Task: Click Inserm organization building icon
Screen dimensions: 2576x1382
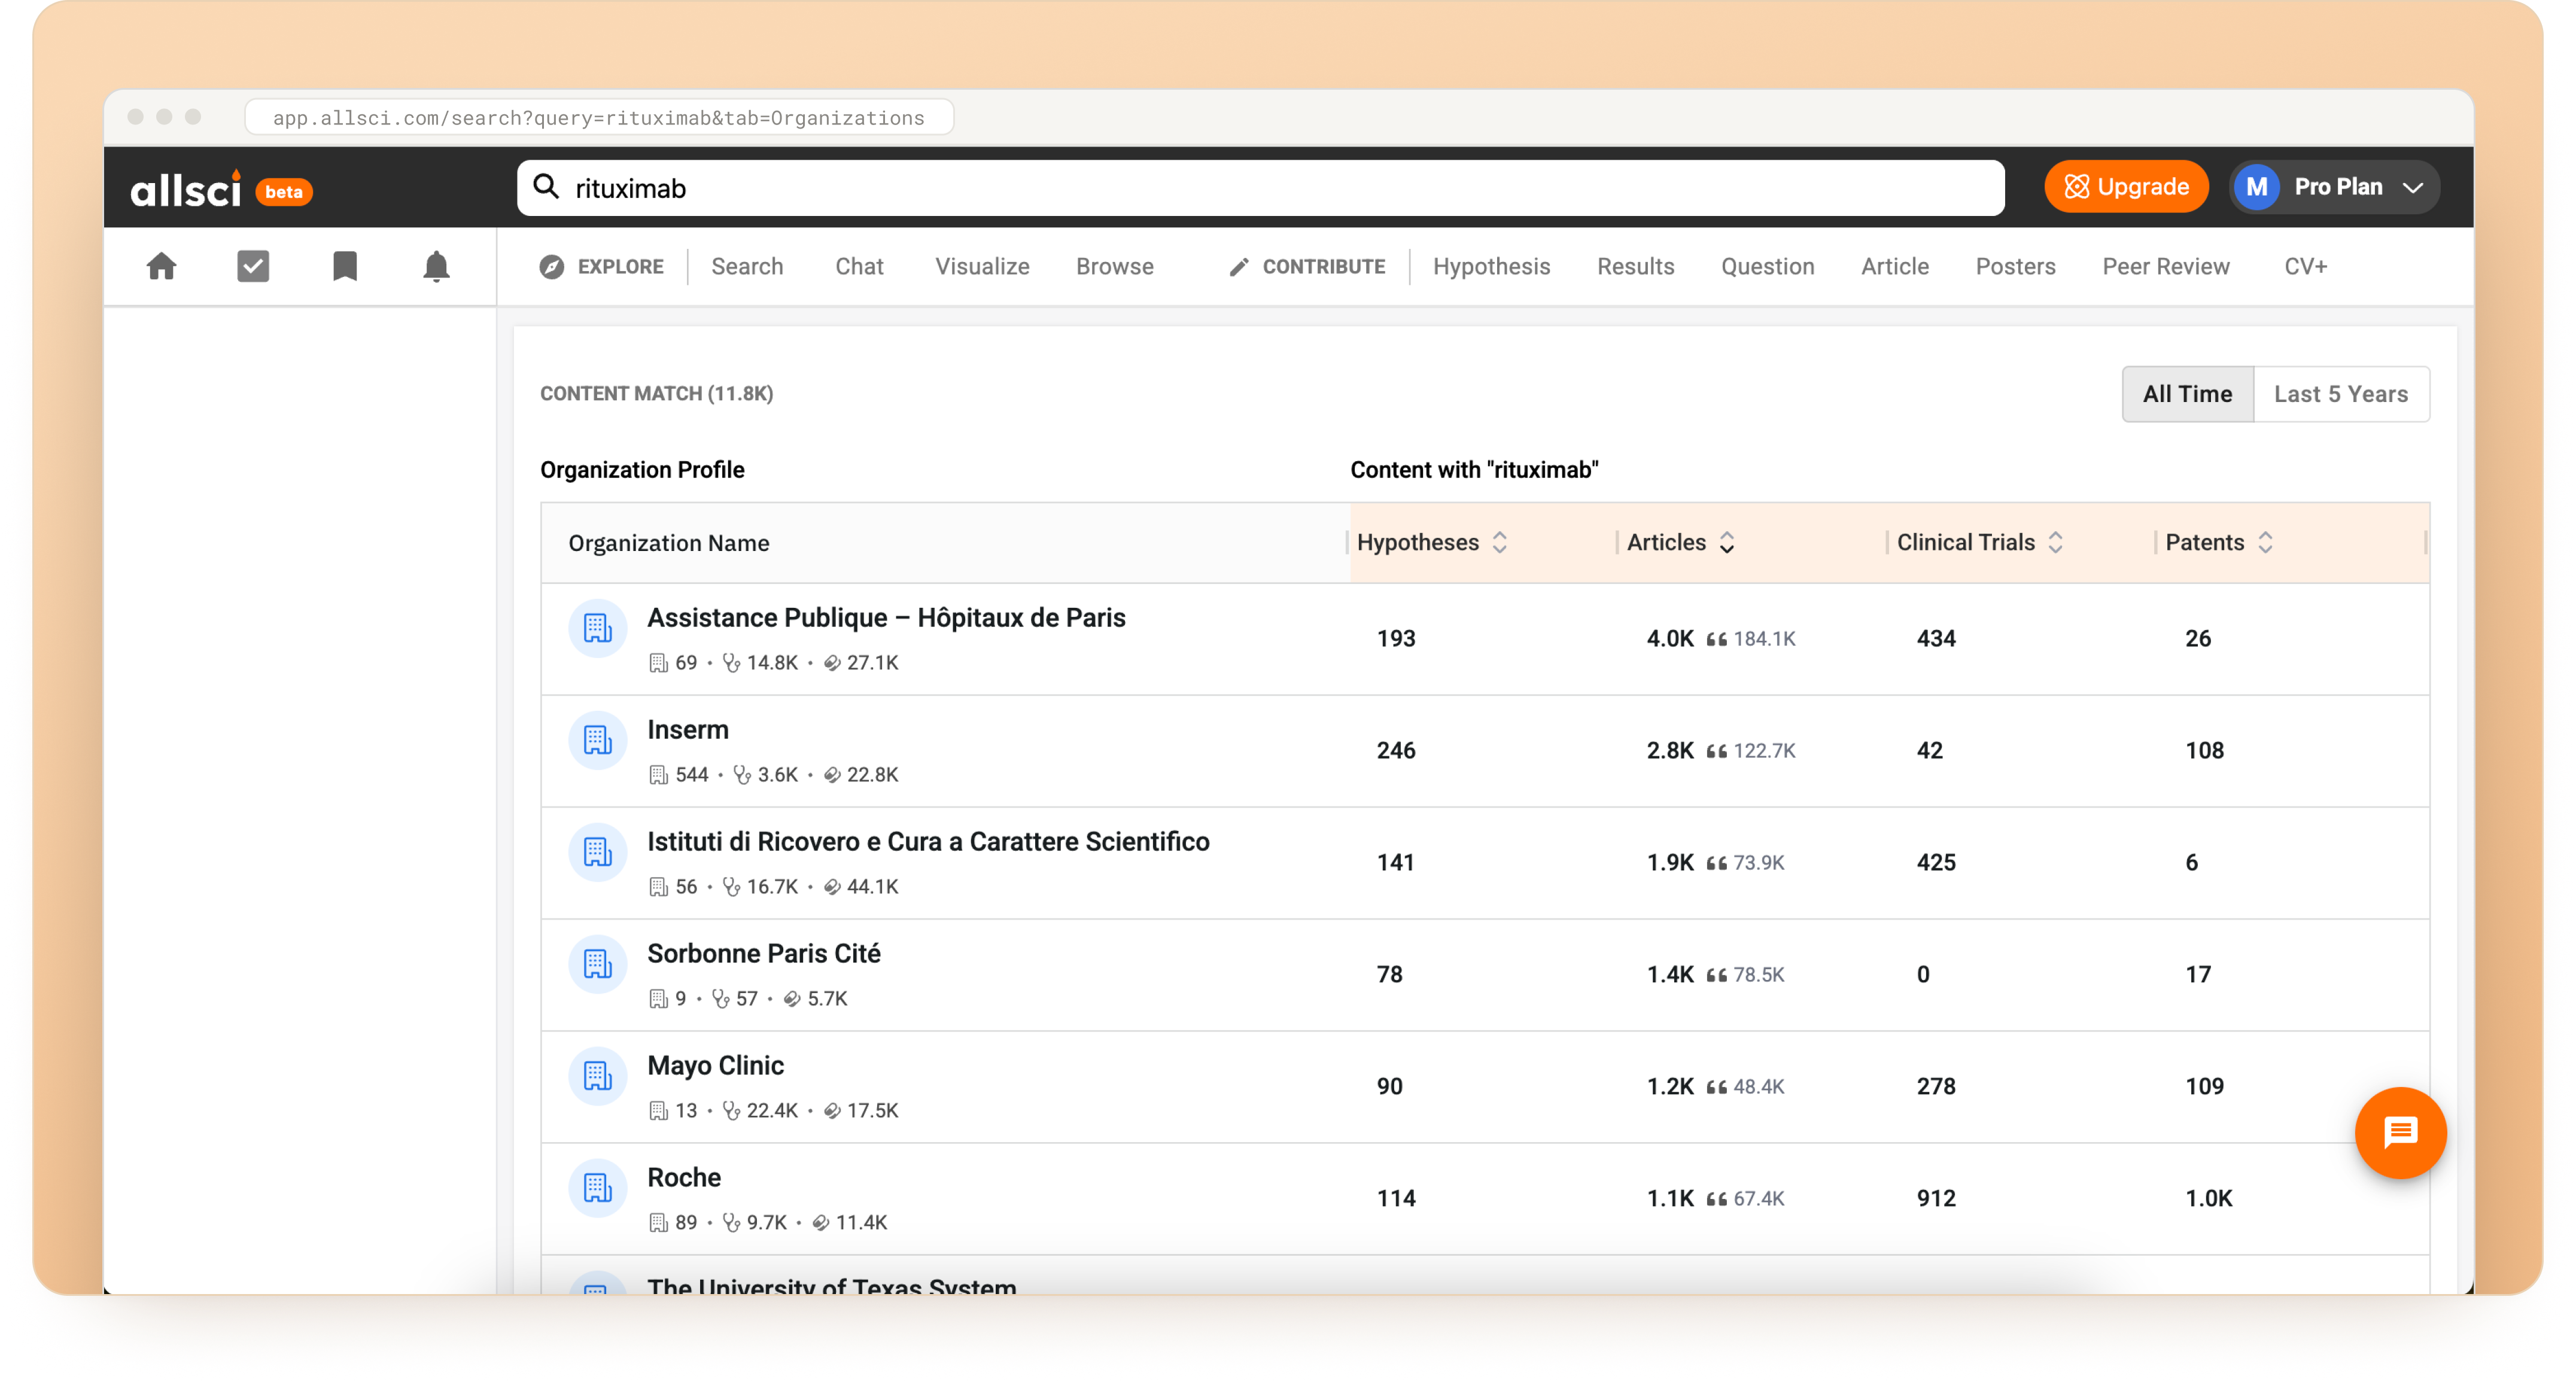Action: tap(598, 740)
